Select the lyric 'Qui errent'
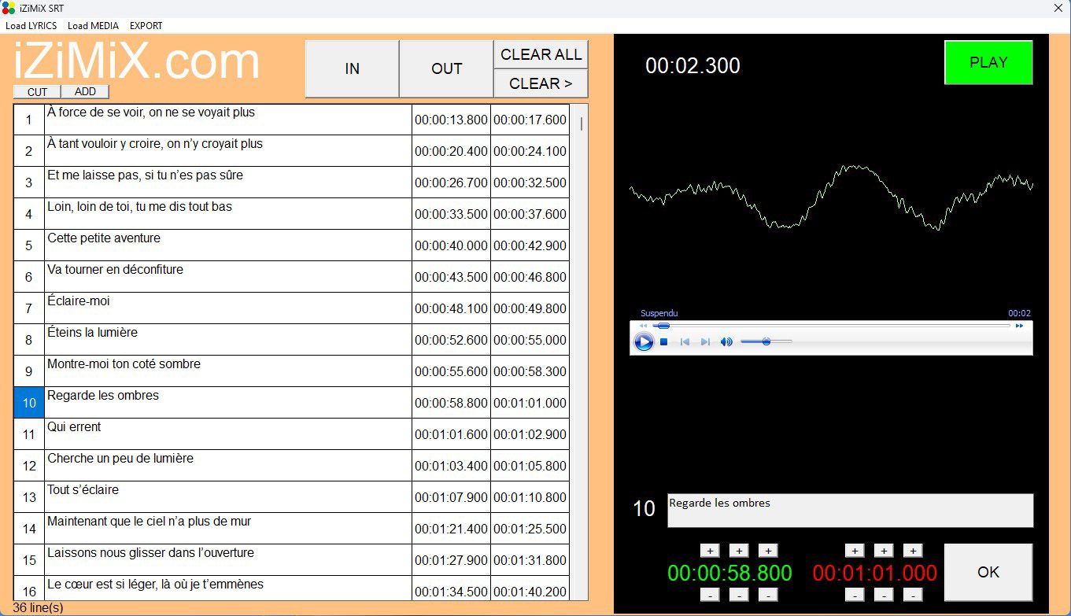Viewport: 1071px width, 616px height. point(228,433)
